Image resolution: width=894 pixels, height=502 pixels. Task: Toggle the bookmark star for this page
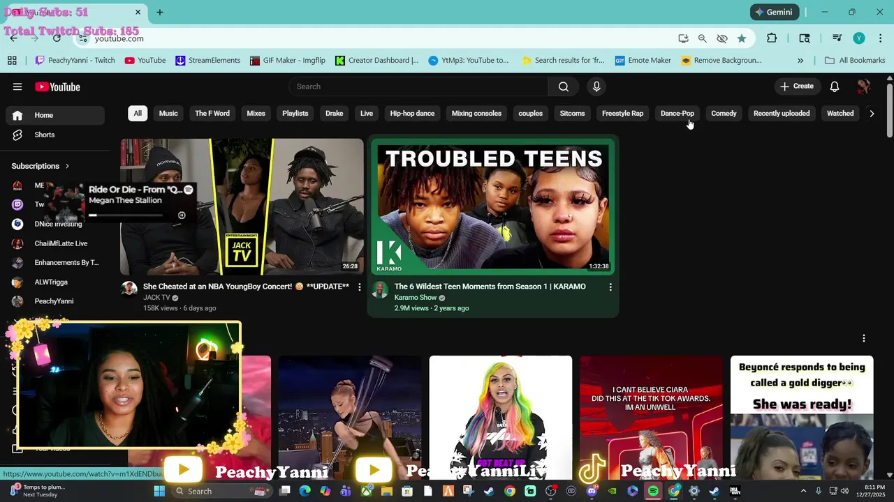(742, 38)
